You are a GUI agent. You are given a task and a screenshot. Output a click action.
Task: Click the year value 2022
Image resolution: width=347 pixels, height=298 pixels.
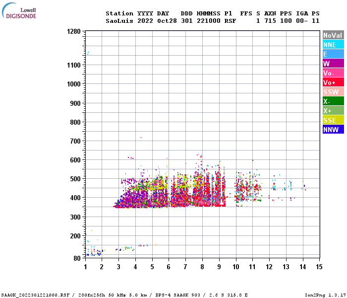[x=145, y=21]
